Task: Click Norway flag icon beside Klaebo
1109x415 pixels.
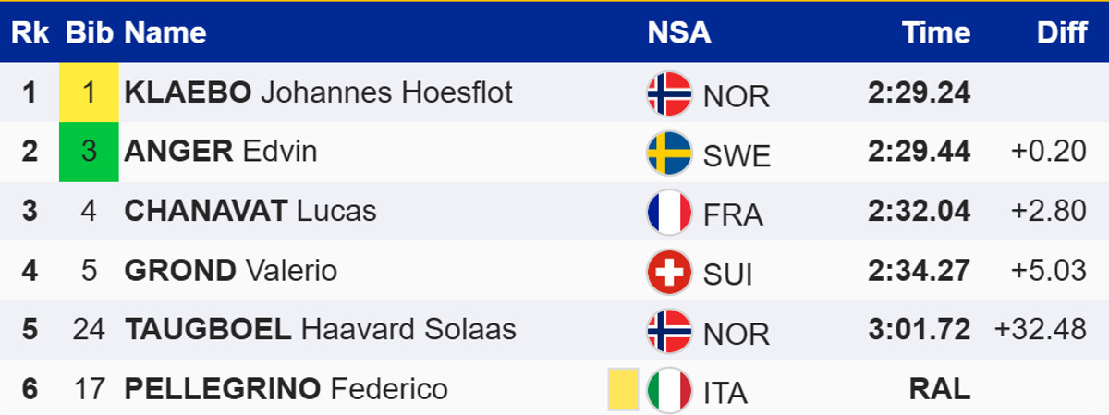Action: [x=669, y=93]
